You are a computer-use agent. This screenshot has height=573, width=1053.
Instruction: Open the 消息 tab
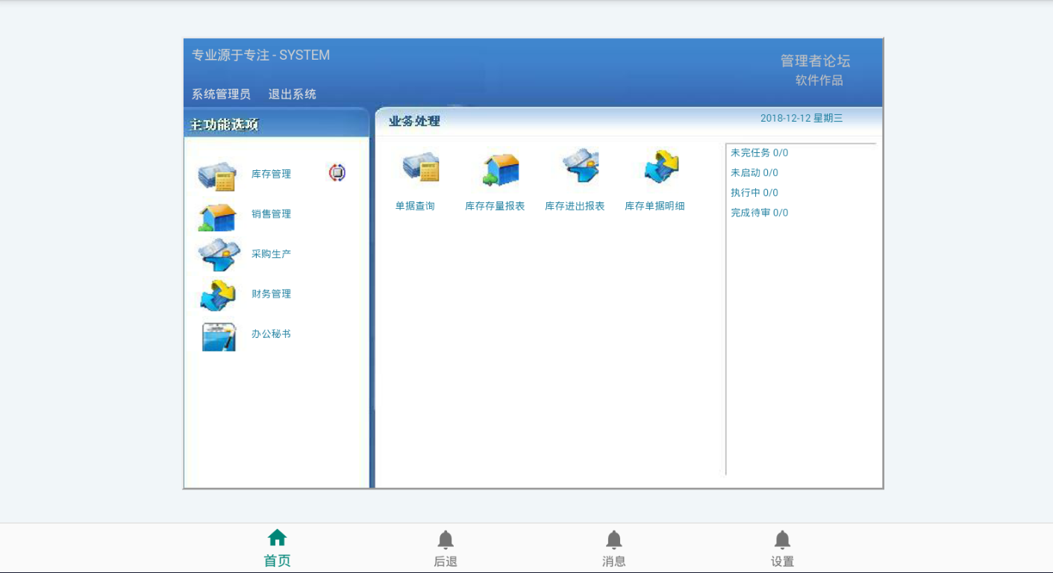[x=613, y=548]
